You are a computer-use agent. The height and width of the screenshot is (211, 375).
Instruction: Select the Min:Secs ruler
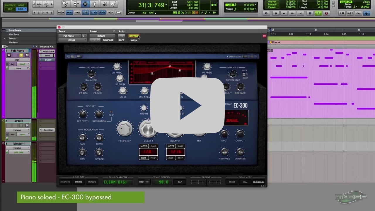click(14, 34)
